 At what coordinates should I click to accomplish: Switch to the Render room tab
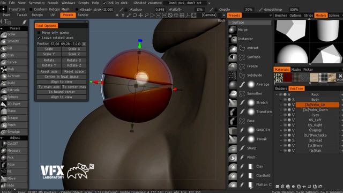coord(83,15)
